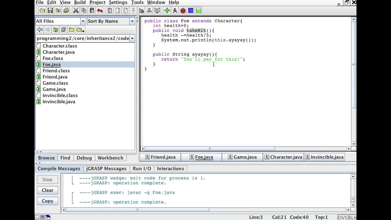Select Game.java in file list

tap(54, 89)
